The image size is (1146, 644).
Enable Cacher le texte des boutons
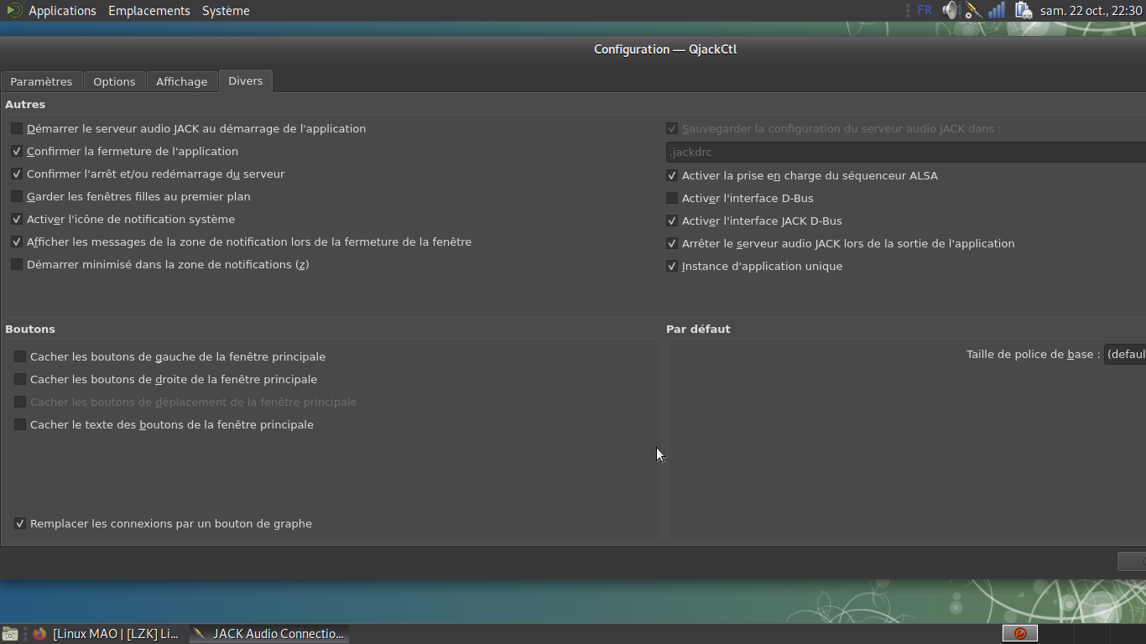pos(20,424)
